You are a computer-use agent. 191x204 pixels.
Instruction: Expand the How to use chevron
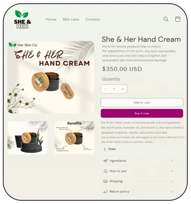click(x=172, y=171)
